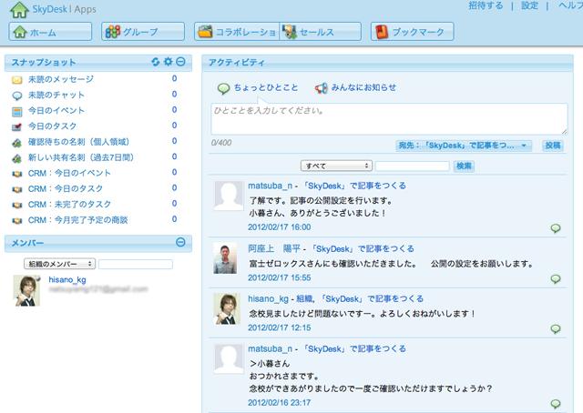
Task: Click the グループ tab people icon
Action: [x=113, y=32]
